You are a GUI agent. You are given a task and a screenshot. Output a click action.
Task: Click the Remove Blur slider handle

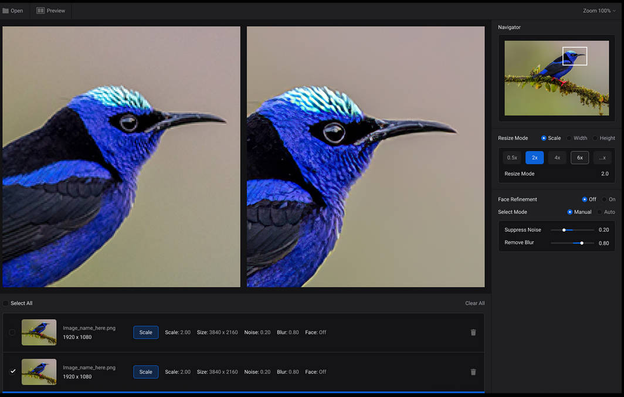pos(582,243)
